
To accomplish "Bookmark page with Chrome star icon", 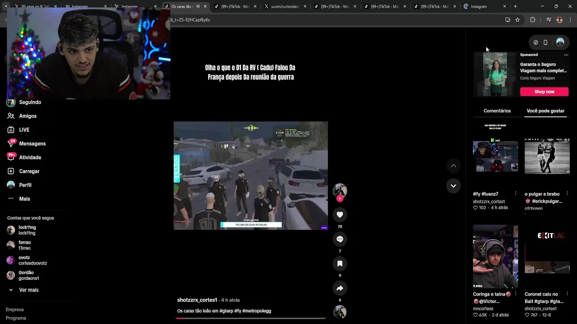I will (x=517, y=20).
